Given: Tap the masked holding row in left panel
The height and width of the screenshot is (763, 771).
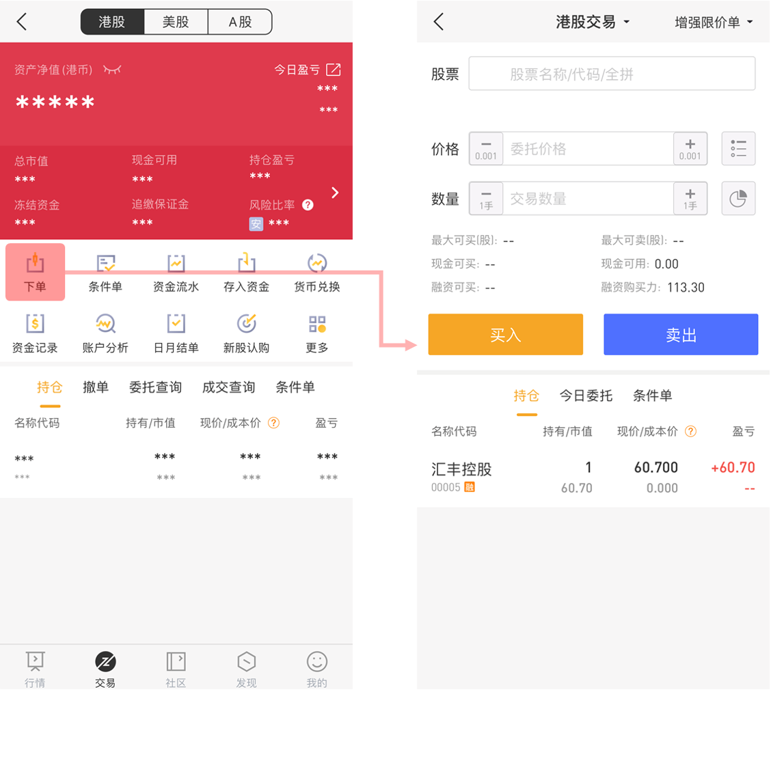Looking at the screenshot, I should tap(176, 467).
